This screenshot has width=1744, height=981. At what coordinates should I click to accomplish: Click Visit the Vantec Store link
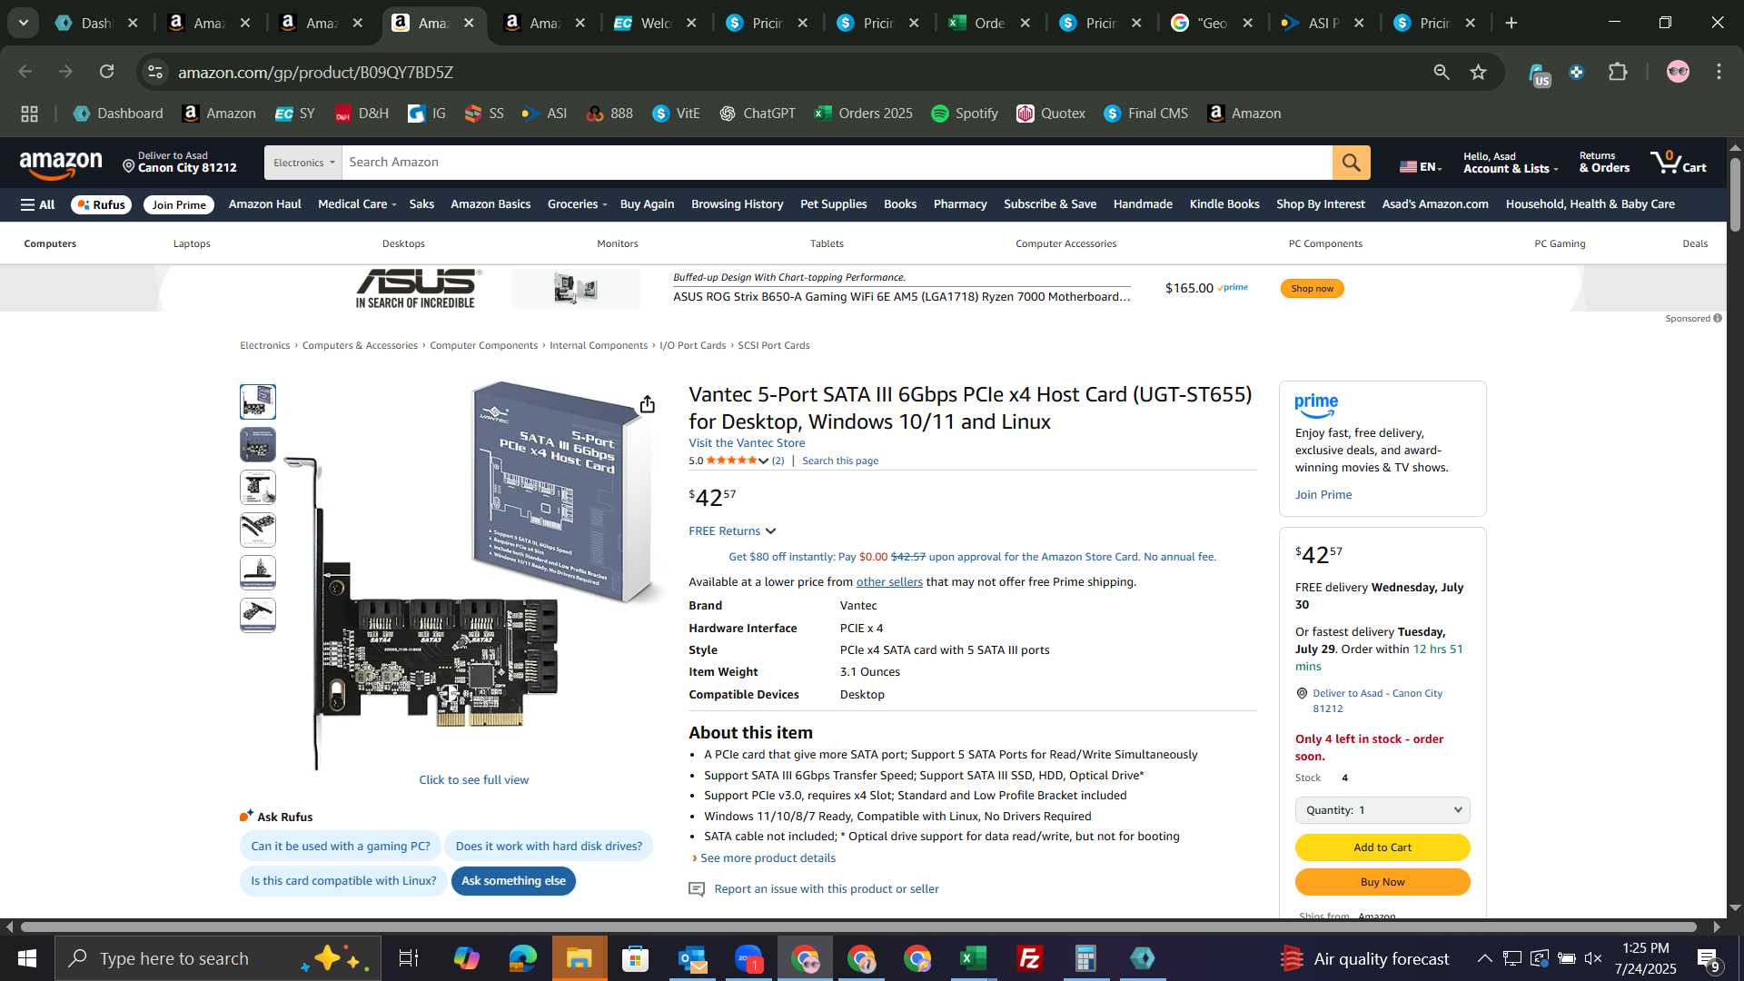tap(747, 443)
